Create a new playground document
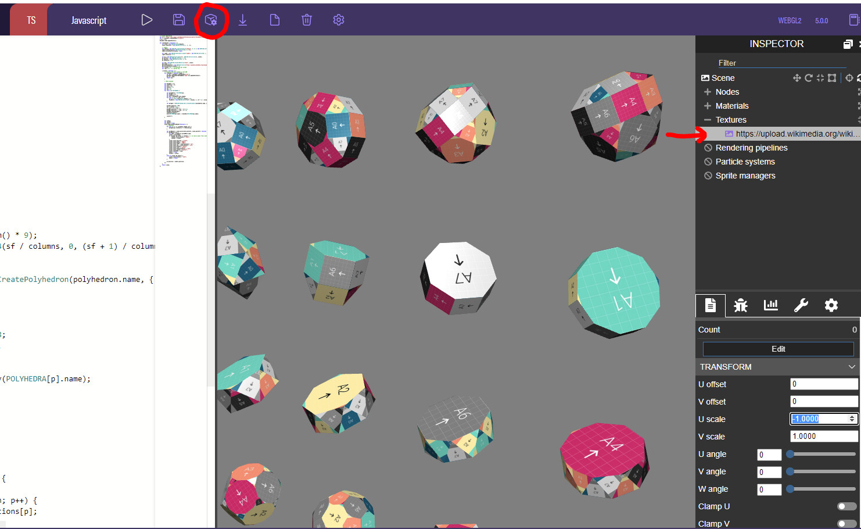861x529 pixels. [274, 19]
